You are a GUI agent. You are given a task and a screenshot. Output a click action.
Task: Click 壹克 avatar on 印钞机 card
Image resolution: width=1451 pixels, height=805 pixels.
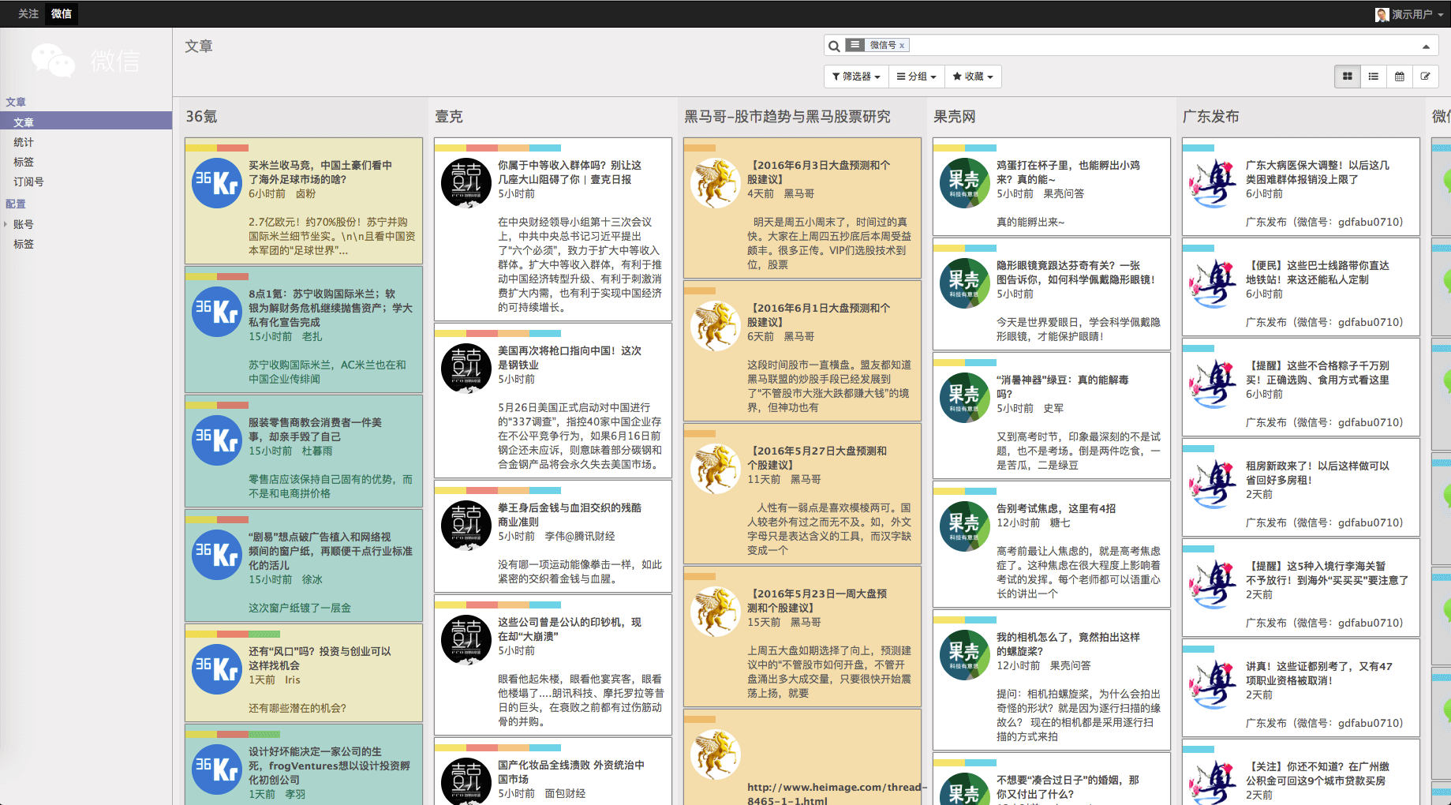pyautogui.click(x=466, y=640)
